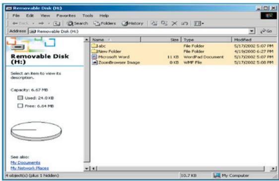The width and height of the screenshot is (279, 181).
Task: Click the title bar drive icon
Action: pos(9,8)
